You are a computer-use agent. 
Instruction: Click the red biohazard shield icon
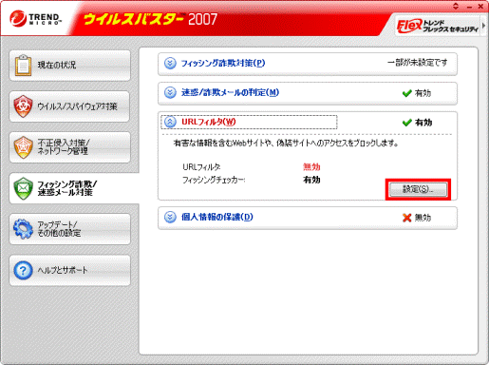(x=23, y=106)
